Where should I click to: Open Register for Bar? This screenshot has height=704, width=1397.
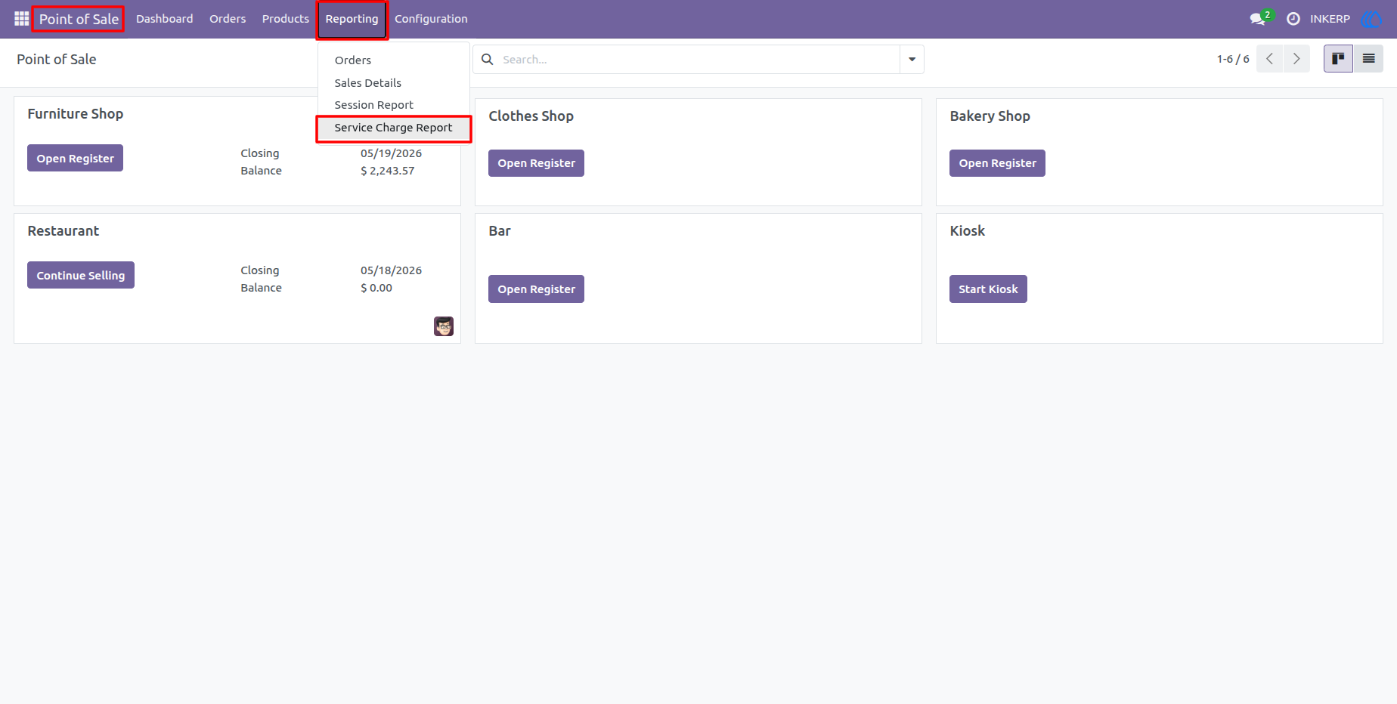pos(536,289)
